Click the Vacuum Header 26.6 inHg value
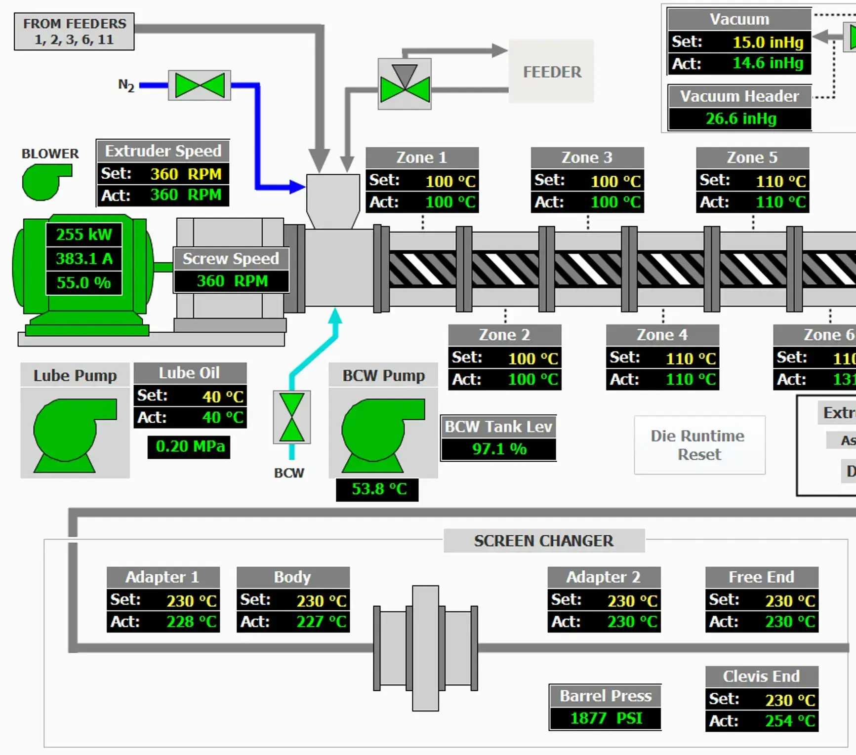 (x=739, y=119)
